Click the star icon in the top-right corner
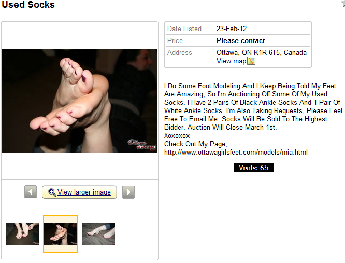 (342, 4)
